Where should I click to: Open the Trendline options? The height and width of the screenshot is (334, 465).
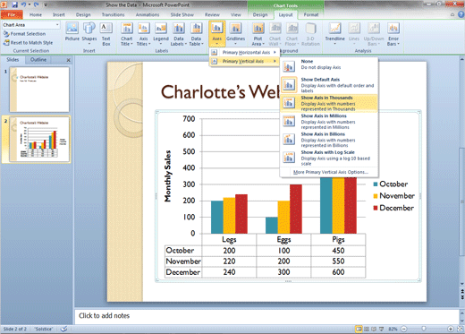(x=334, y=34)
